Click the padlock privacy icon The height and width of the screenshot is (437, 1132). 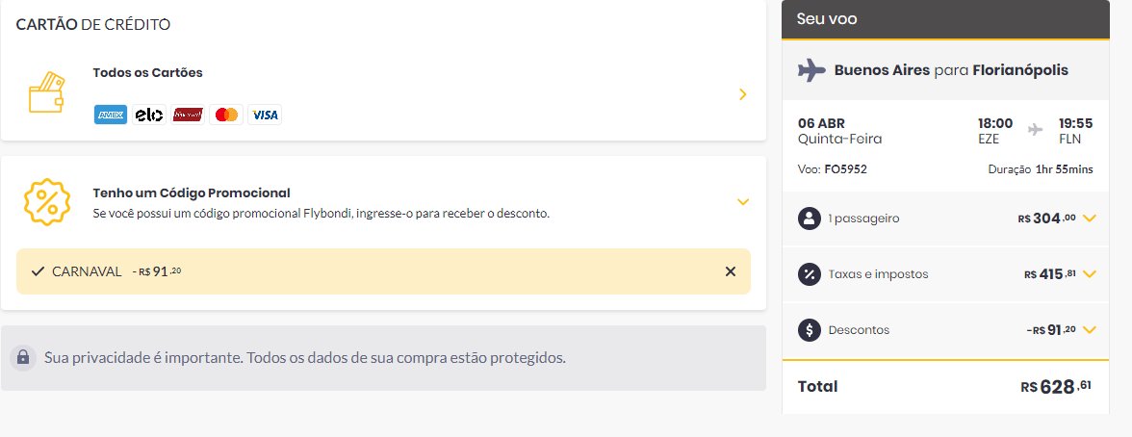pos(23,357)
